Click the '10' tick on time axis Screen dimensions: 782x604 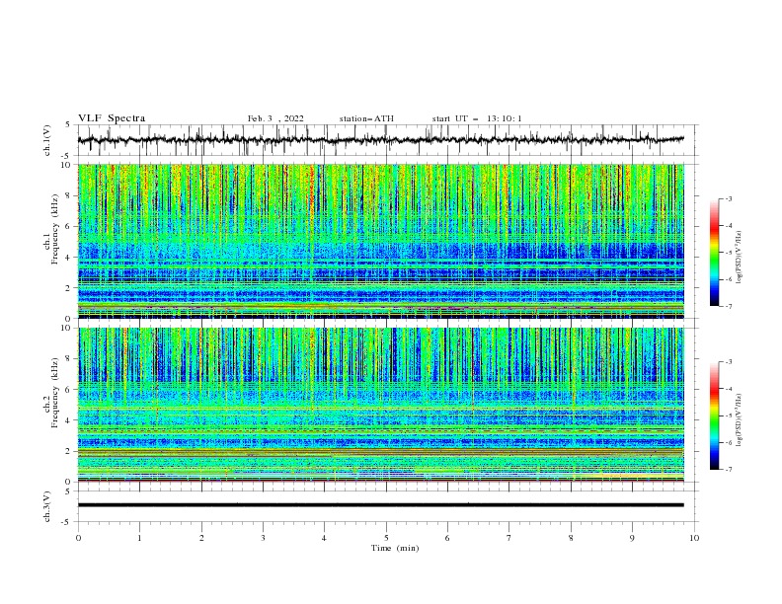click(694, 538)
